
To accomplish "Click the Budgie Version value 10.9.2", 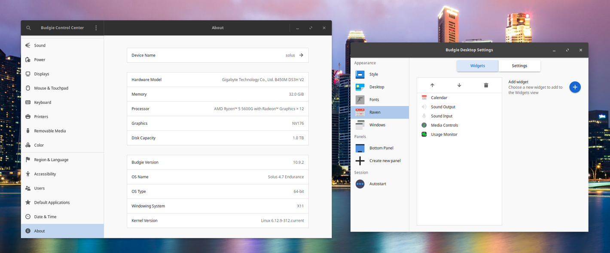I will [299, 163].
